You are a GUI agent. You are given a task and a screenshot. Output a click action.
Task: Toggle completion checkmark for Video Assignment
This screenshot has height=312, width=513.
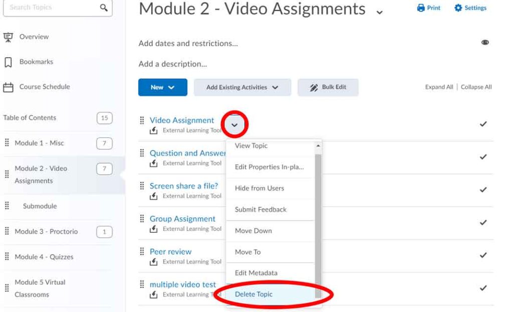click(x=483, y=124)
